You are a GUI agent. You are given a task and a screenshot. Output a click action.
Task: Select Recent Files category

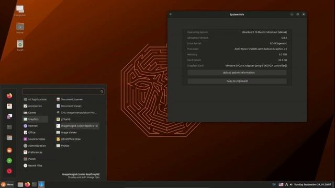coord(35,166)
